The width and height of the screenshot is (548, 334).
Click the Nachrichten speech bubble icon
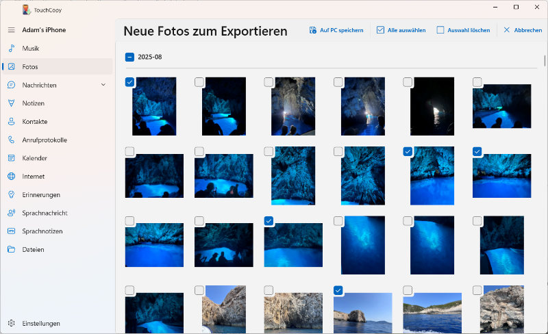point(11,85)
